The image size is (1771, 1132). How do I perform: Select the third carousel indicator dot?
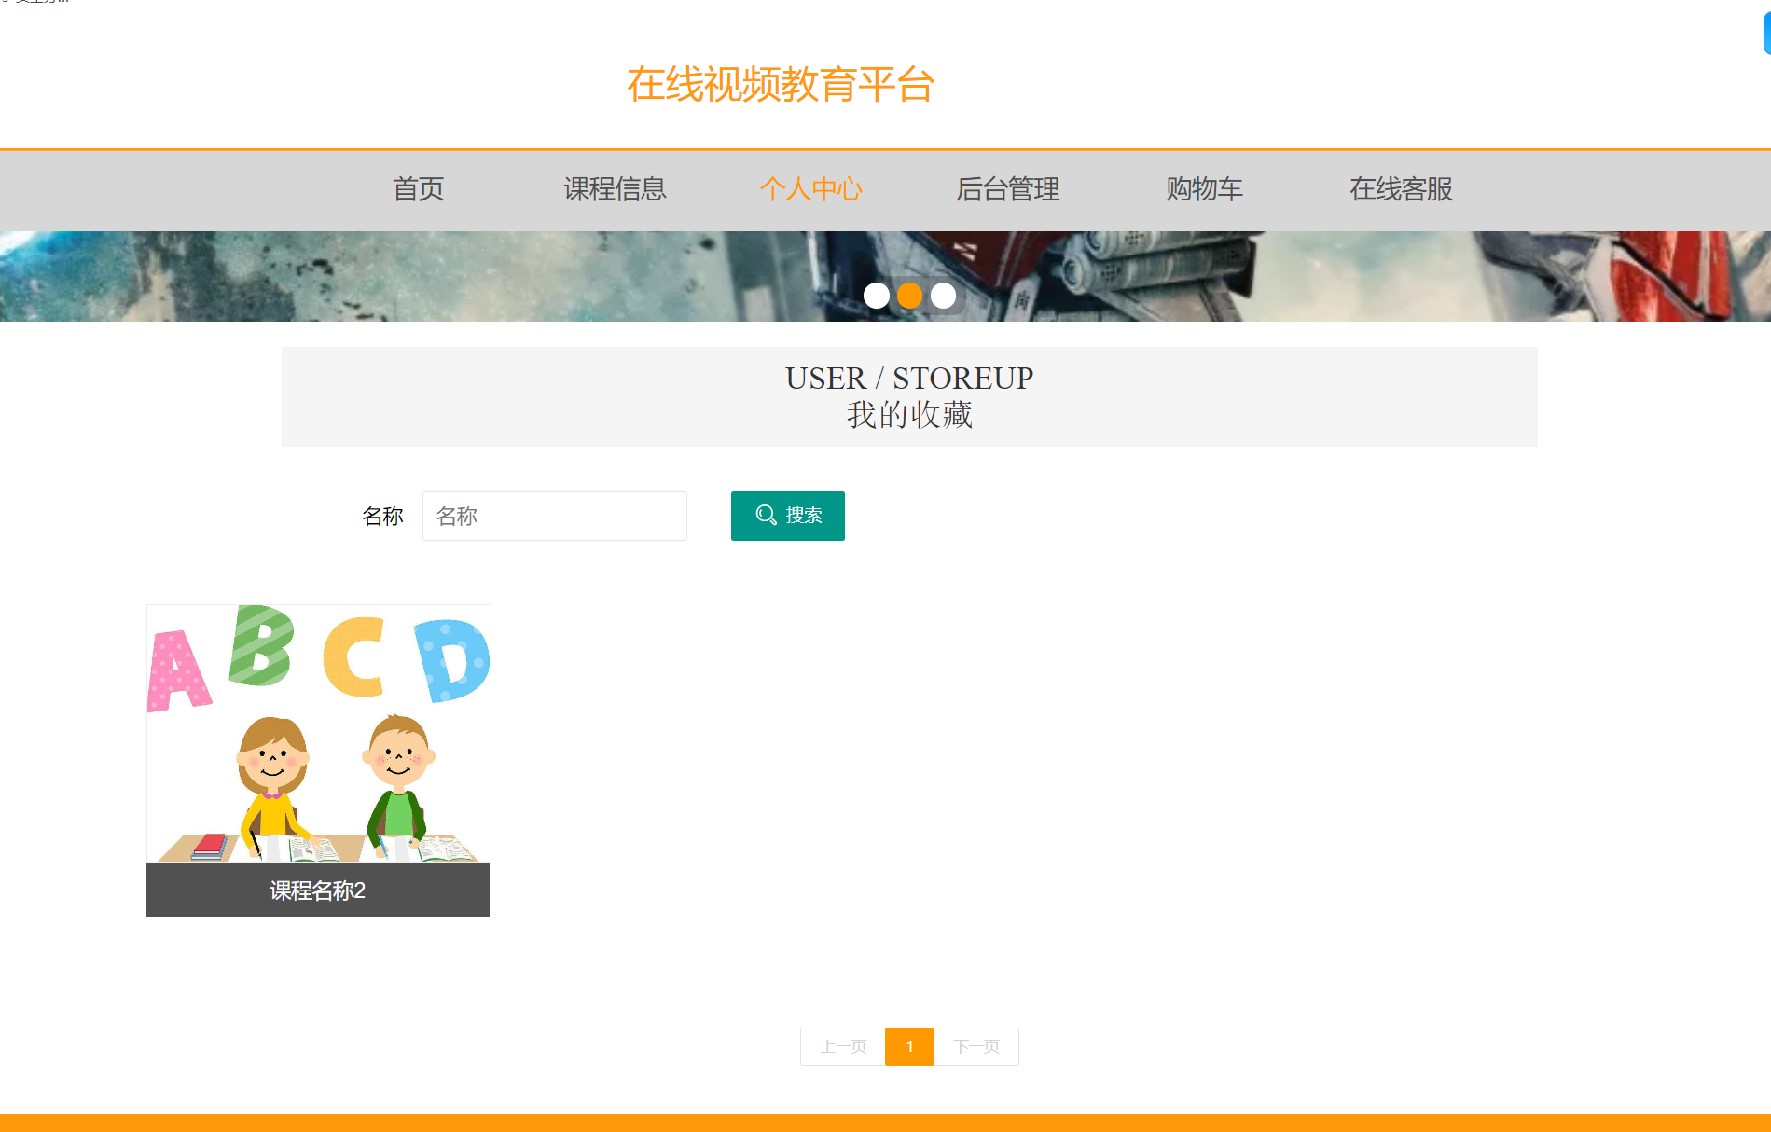pyautogui.click(x=943, y=296)
